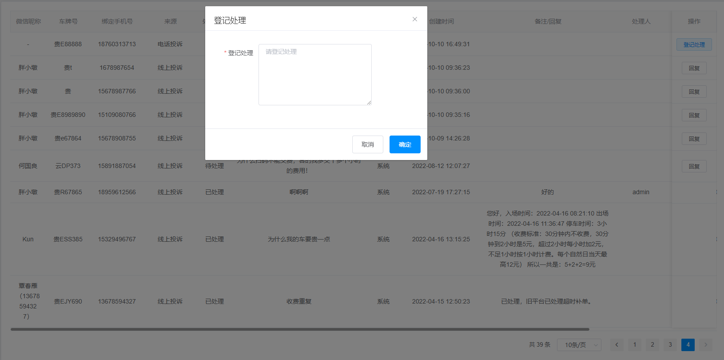
Task: Close the 登记处理 dialog with X
Action: coord(414,19)
